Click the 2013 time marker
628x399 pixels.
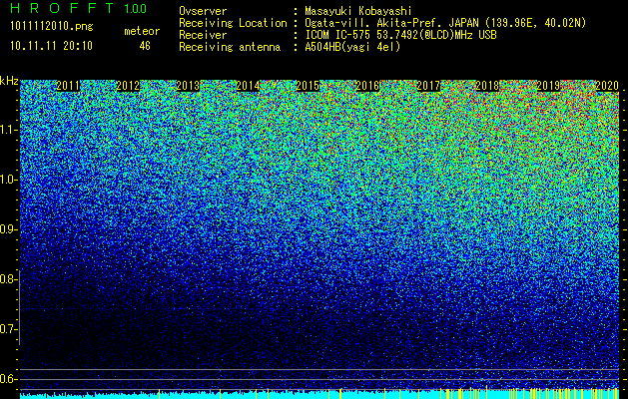(188, 86)
